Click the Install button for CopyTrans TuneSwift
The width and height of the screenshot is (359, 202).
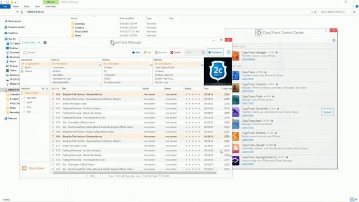[x=327, y=112]
